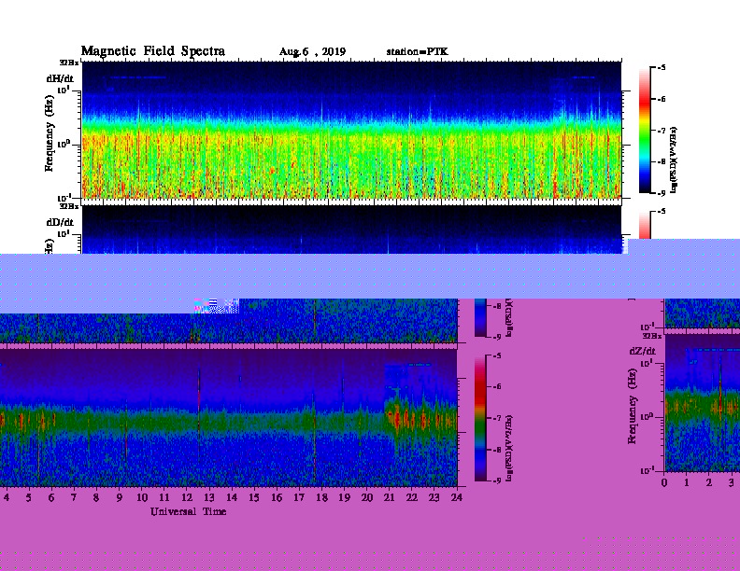
Task: Click hour 21 on the time axis
Action: coord(389,497)
